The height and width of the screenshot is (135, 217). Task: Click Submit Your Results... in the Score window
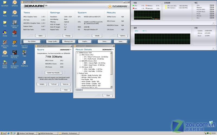[54, 73]
